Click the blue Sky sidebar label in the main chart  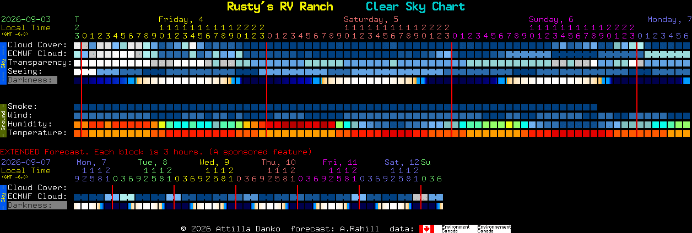[x=3, y=62]
